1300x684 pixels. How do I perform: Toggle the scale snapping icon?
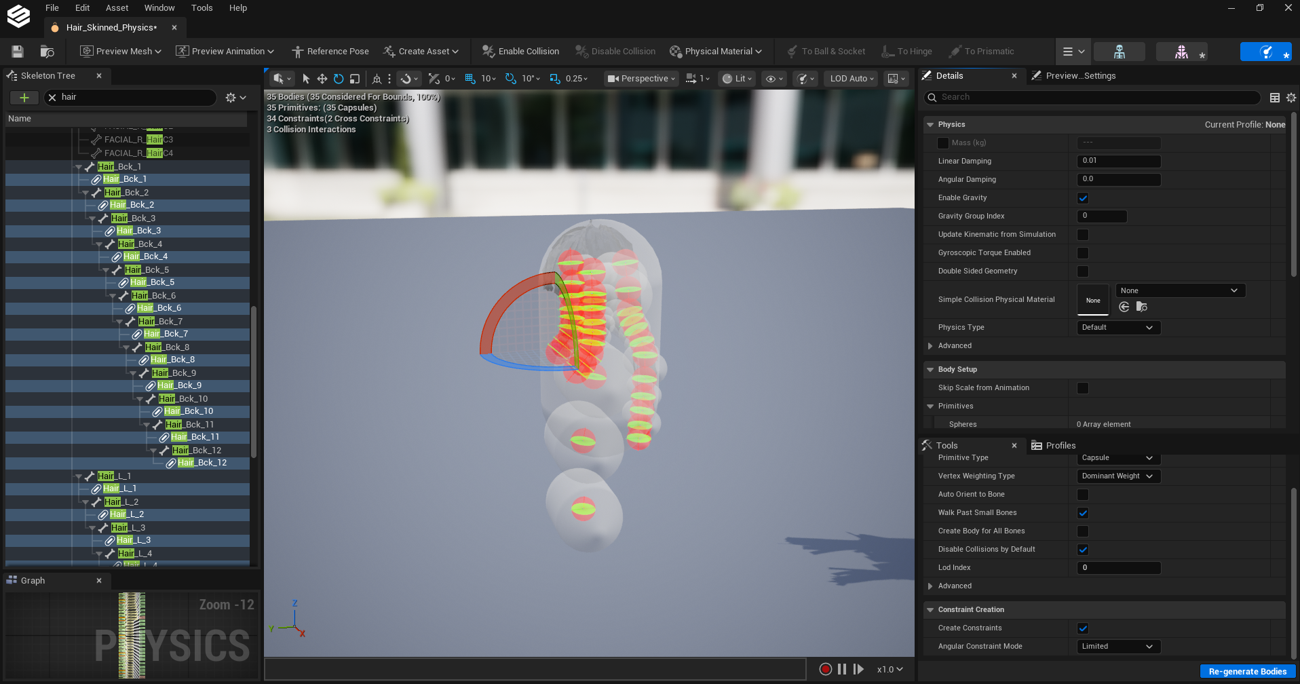555,79
